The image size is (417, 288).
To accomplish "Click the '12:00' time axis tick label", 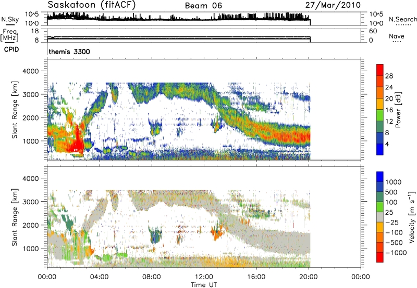I will click(x=204, y=277).
